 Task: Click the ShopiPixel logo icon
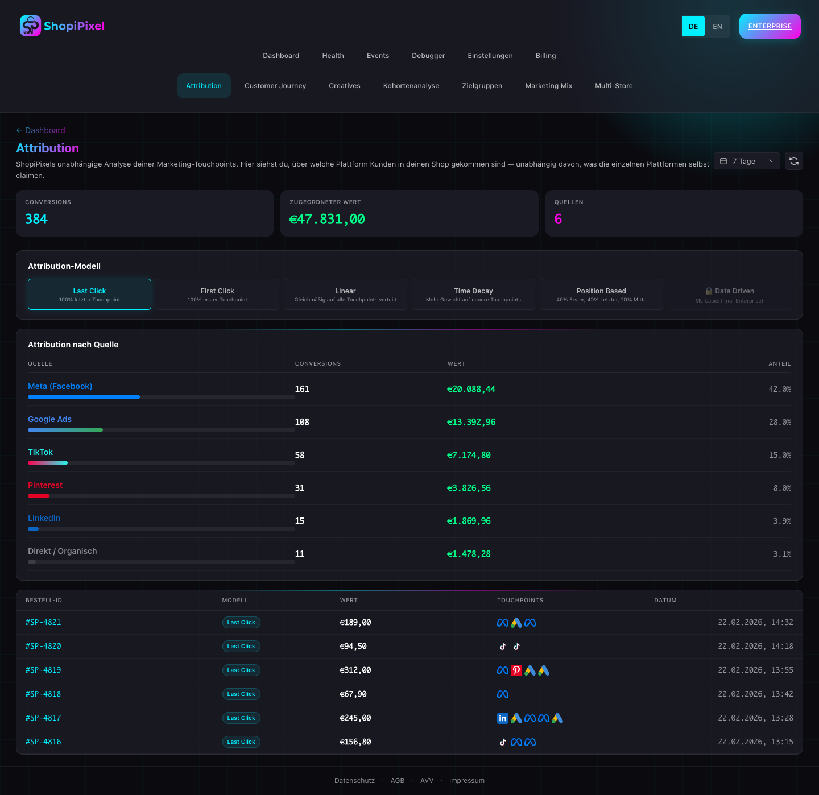(30, 26)
